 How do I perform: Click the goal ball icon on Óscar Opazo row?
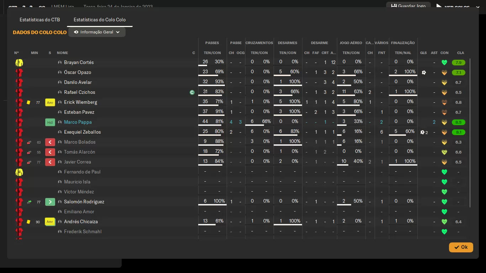(424, 73)
